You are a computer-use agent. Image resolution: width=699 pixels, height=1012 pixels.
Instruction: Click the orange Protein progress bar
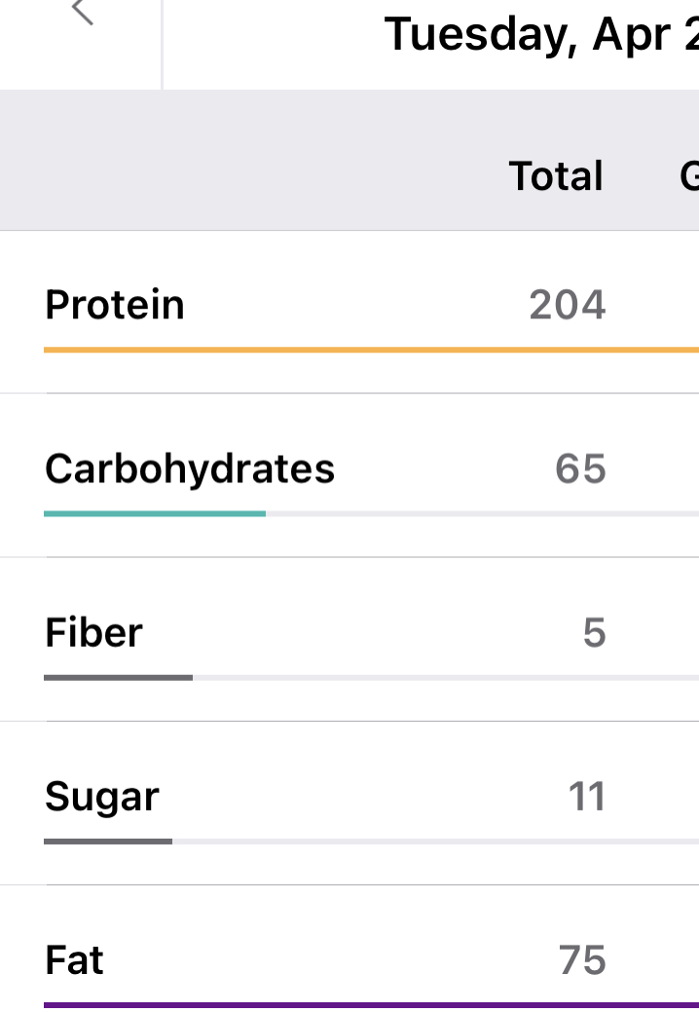370,349
